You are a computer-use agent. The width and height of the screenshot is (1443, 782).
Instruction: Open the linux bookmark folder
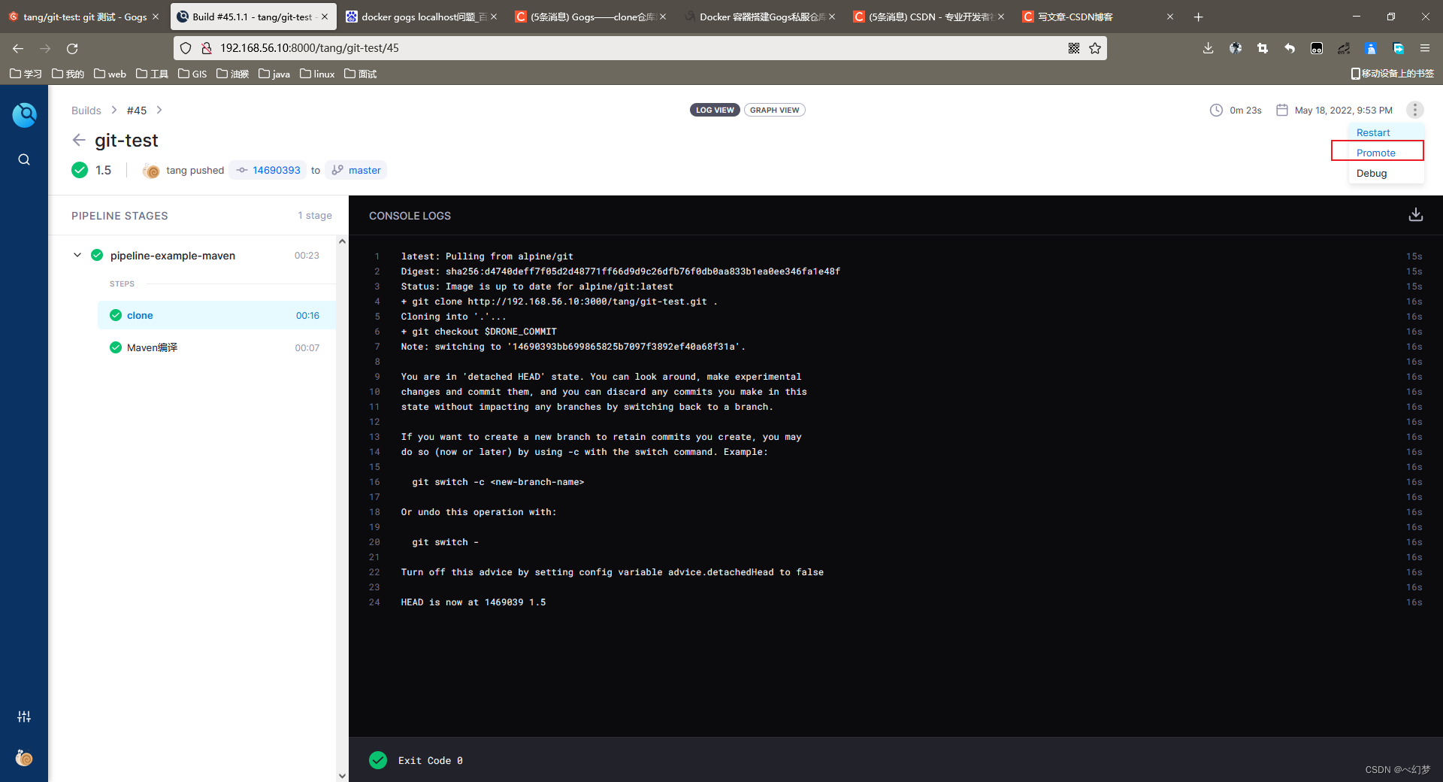(x=317, y=74)
